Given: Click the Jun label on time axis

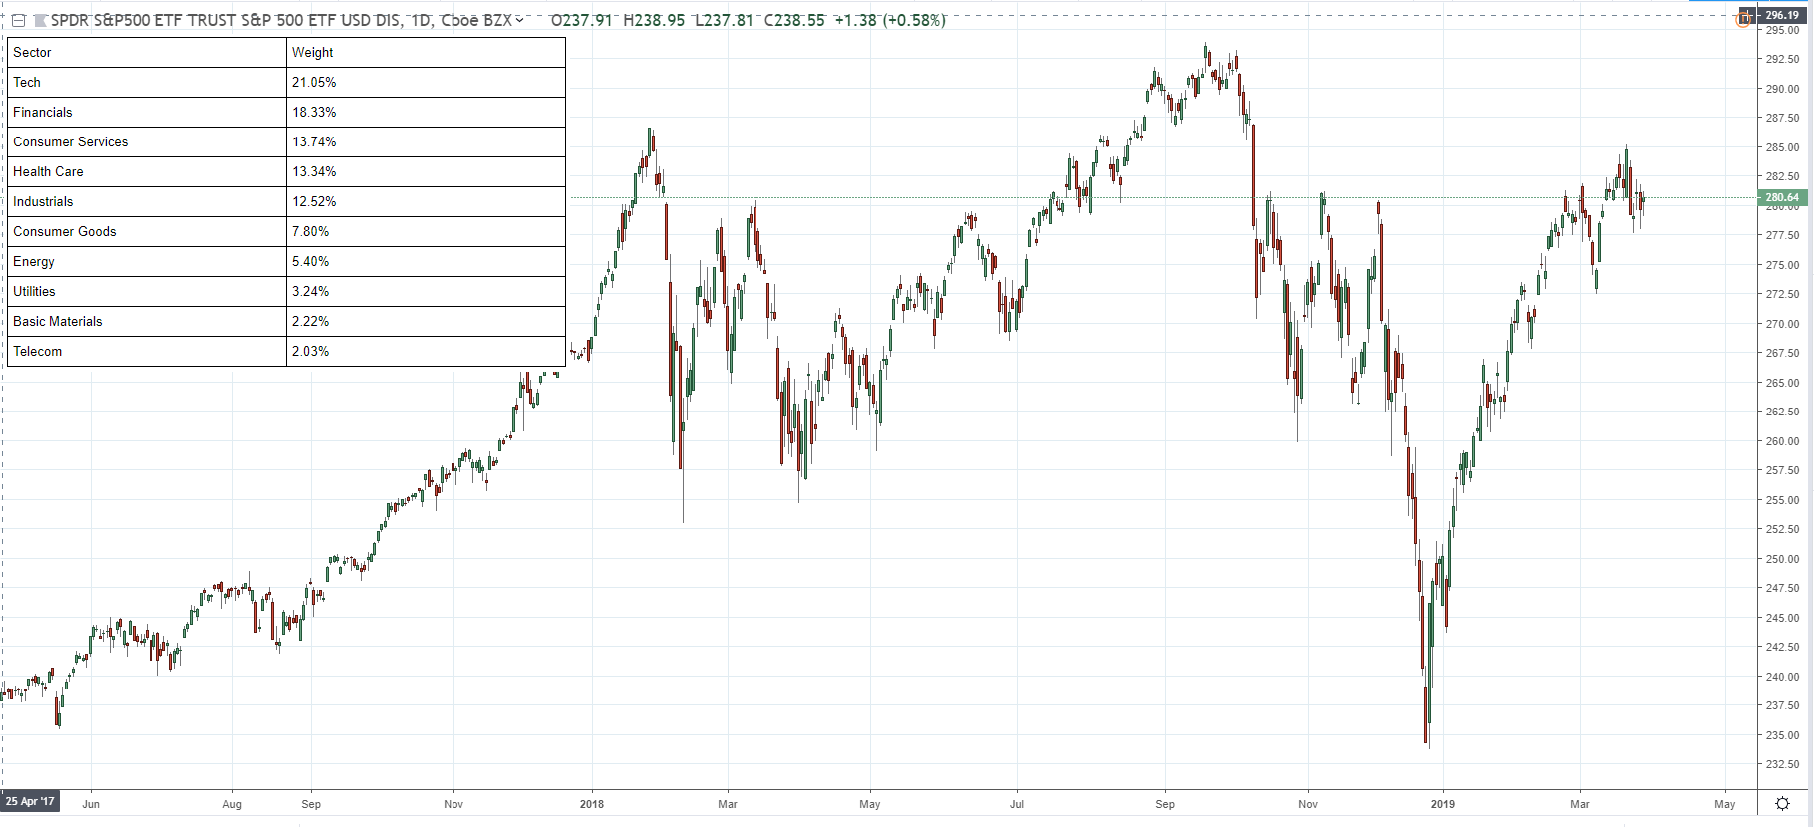Looking at the screenshot, I should (x=91, y=804).
